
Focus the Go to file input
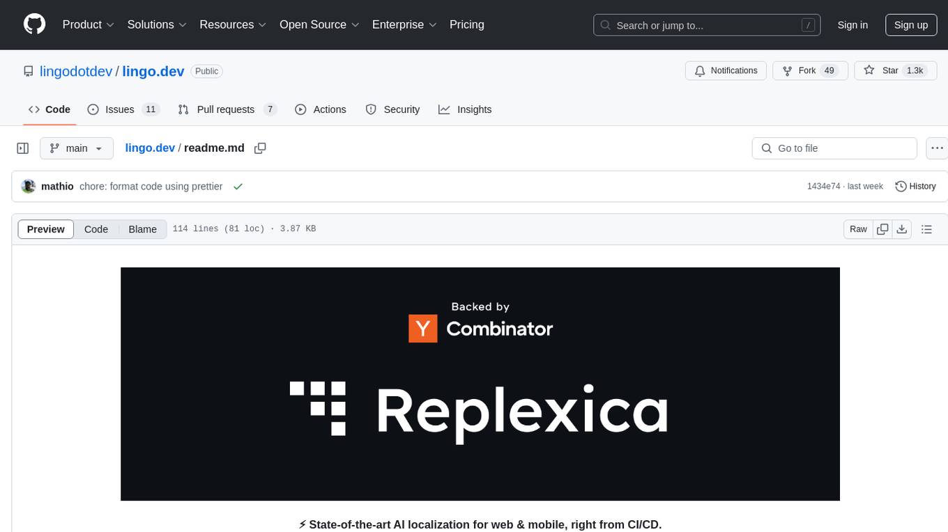click(x=834, y=148)
